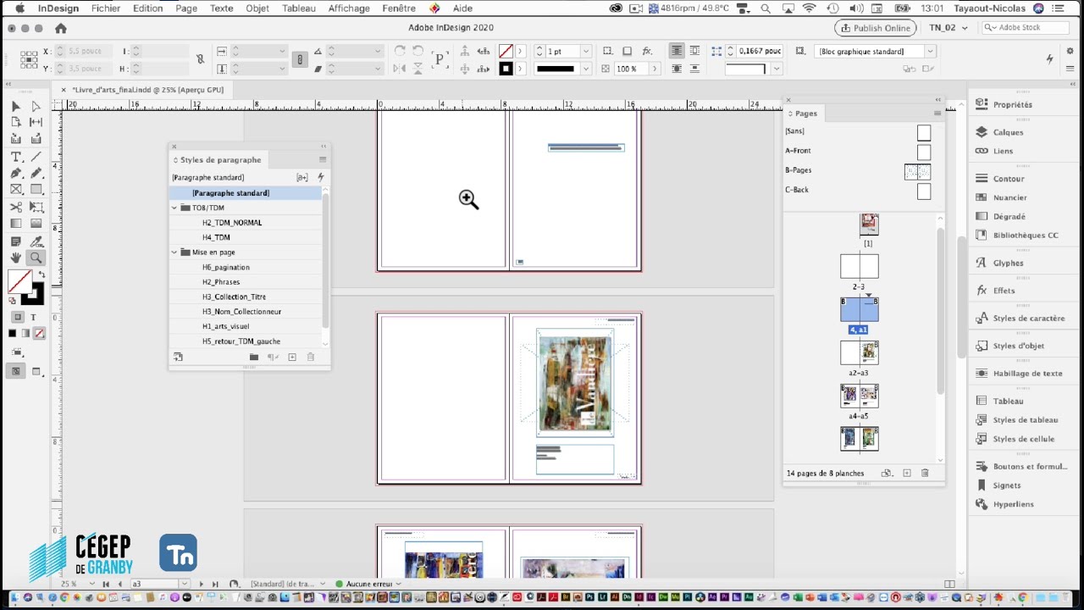Screen dimensions: 1084x610
Task: Select the Hand tool
Action: tap(15, 258)
